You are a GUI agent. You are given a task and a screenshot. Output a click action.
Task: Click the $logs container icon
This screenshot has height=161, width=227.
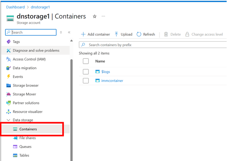click(98, 72)
